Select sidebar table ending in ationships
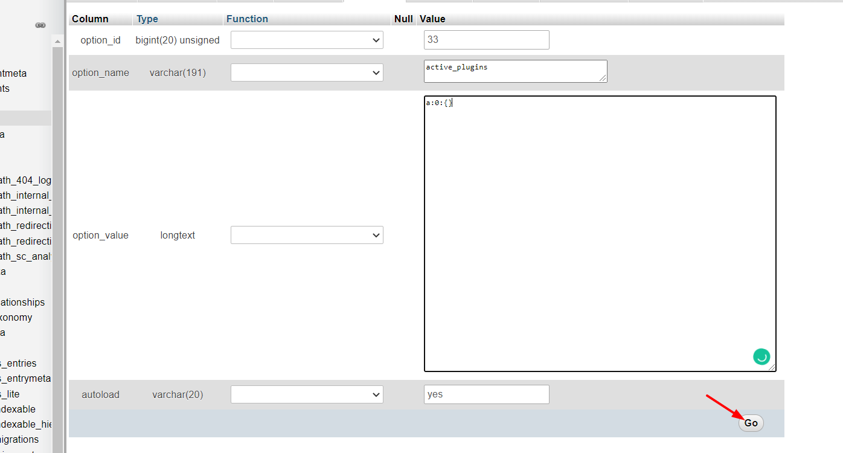Viewport: 843px width, 453px height. point(22,302)
